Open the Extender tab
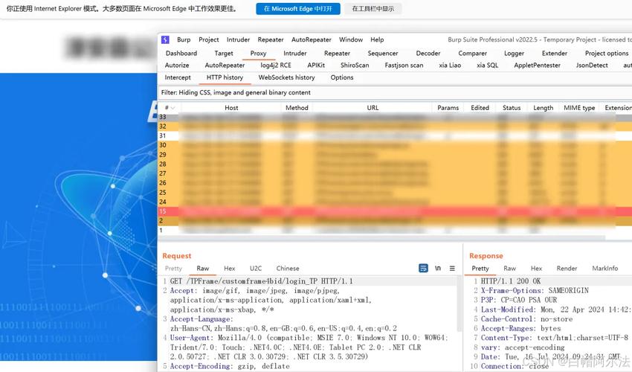Viewport: 632px width, 372px height. (x=555, y=54)
